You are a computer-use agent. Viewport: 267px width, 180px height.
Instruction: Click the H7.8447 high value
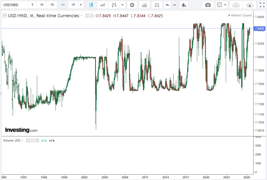click(x=121, y=16)
